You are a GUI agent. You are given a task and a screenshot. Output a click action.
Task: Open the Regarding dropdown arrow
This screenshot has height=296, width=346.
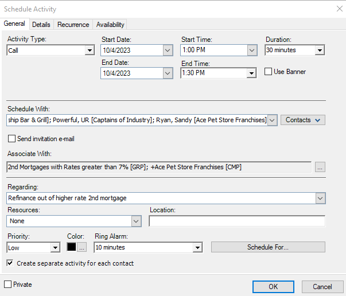coord(320,198)
